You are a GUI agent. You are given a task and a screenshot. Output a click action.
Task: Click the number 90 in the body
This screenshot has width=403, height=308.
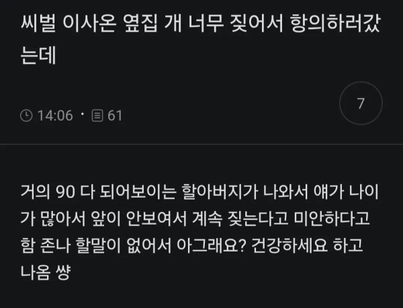(x=65, y=192)
